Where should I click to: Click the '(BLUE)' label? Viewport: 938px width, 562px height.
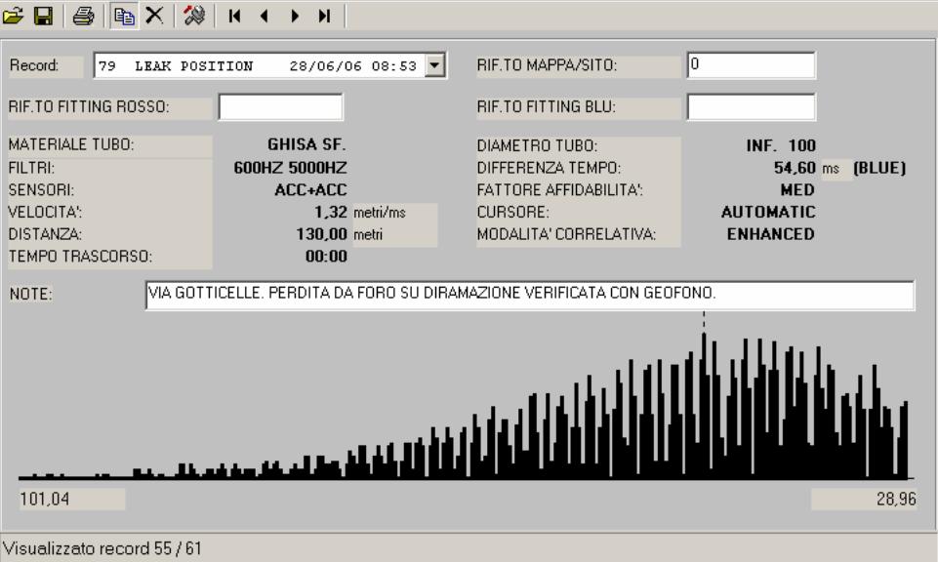click(879, 168)
